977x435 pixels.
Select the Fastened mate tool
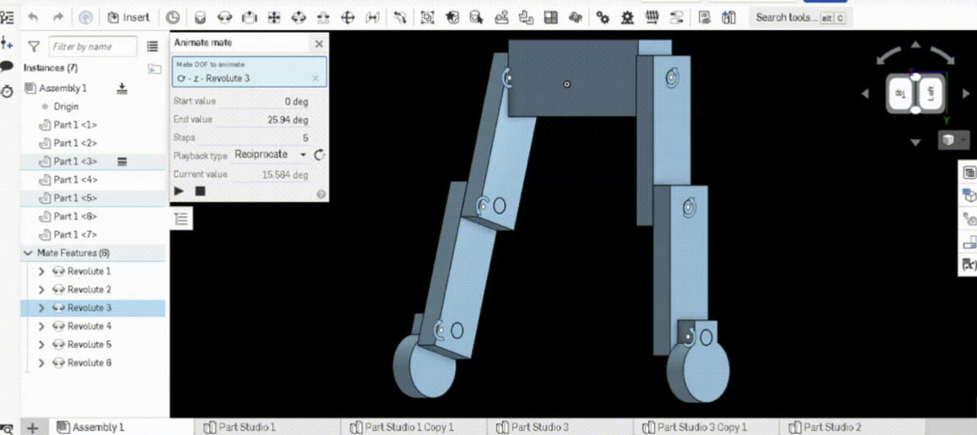pyautogui.click(x=200, y=17)
